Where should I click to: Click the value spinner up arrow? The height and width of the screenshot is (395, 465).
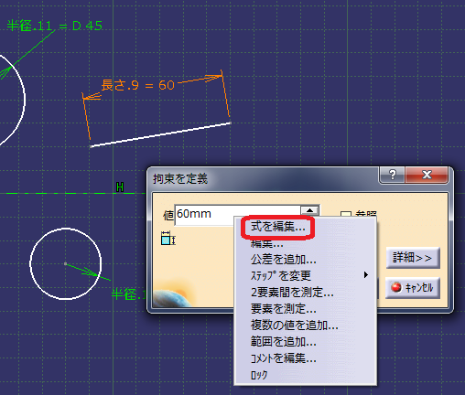pyautogui.click(x=310, y=210)
